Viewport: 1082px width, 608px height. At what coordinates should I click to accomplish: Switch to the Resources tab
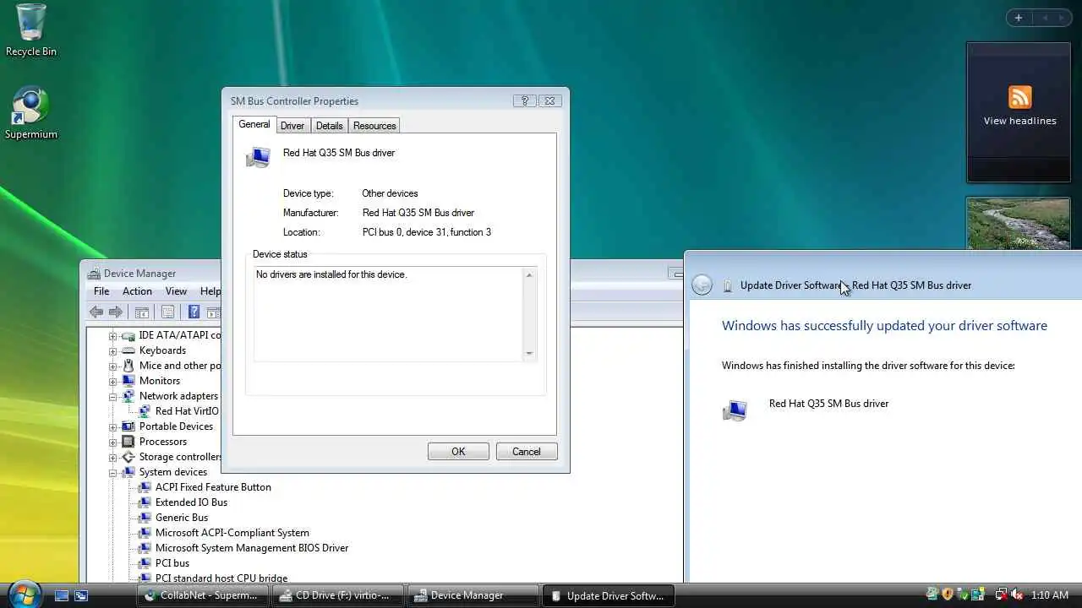pos(374,126)
